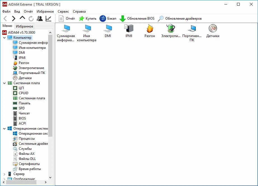This screenshot has width=258, height=186.
Task: Click the back navigation arrow in toolbar
Action: (5, 19)
